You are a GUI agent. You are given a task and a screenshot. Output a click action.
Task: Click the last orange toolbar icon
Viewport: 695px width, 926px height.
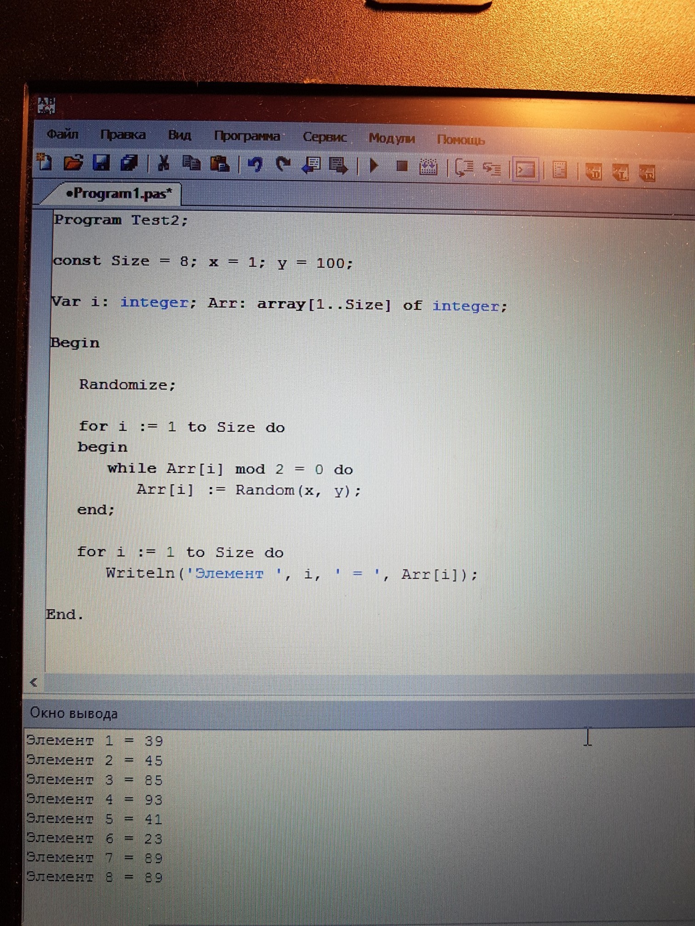pyautogui.click(x=648, y=173)
